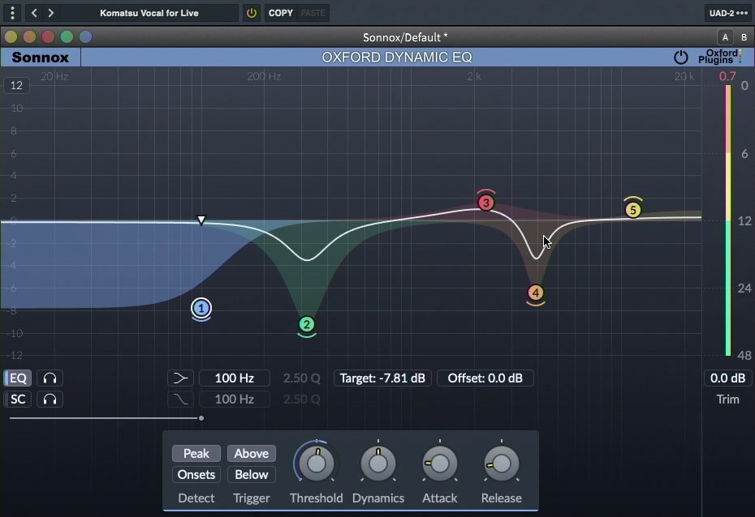
Task: Select band 2 green node
Action: (307, 325)
